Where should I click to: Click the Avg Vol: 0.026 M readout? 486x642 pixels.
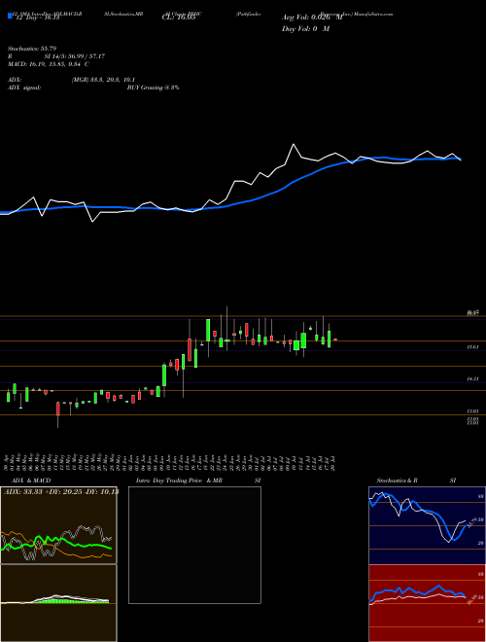312,18
